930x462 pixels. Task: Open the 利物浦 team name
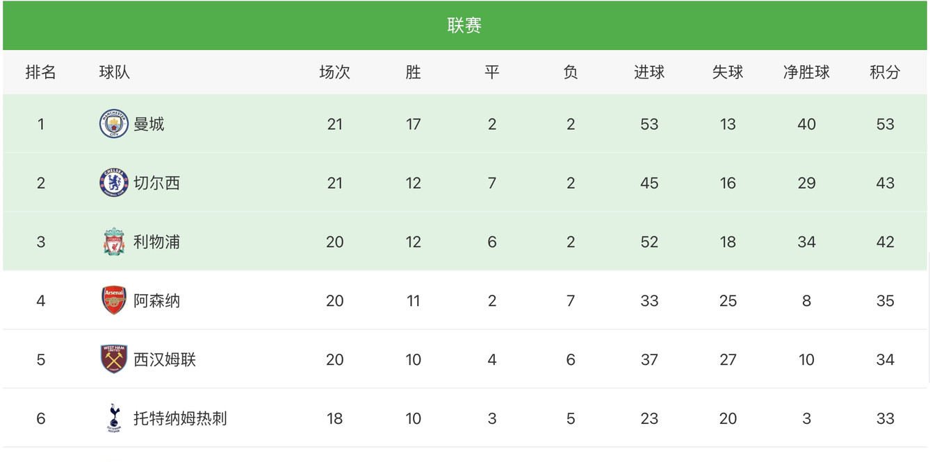pyautogui.click(x=156, y=242)
